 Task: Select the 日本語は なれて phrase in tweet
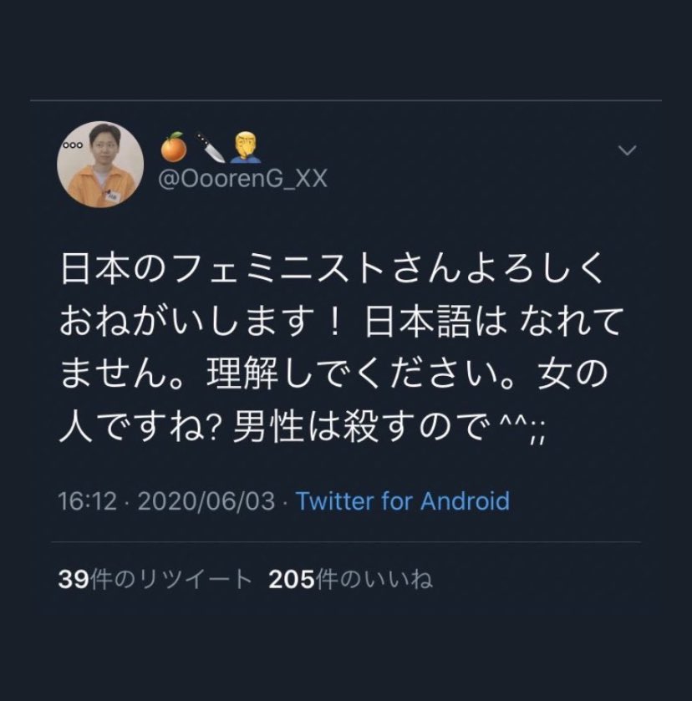tap(494, 322)
